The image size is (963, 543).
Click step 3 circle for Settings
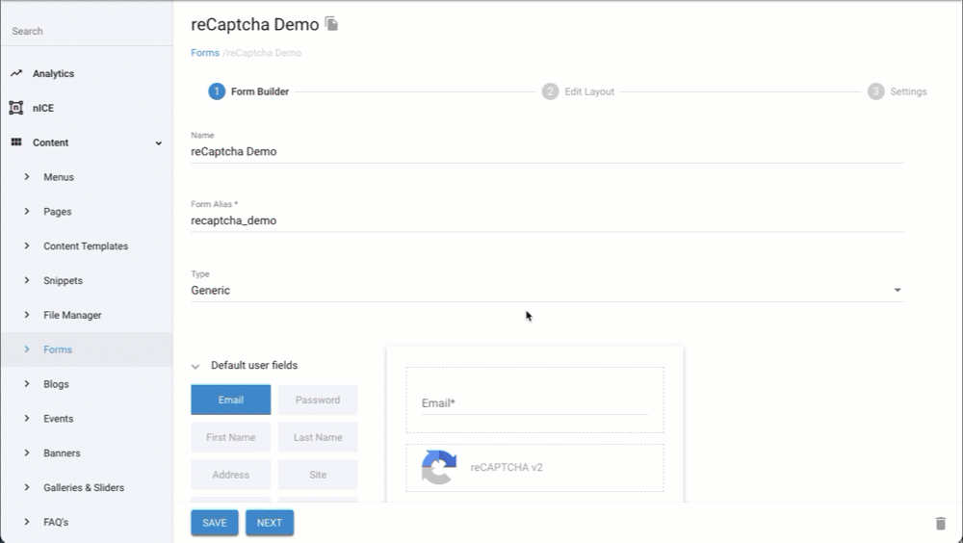(x=875, y=91)
